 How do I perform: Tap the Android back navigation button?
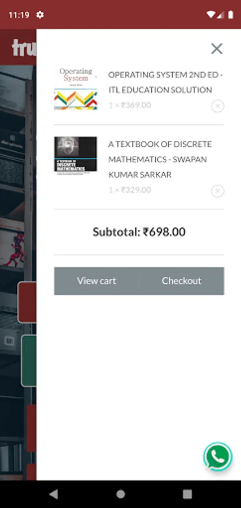tap(54, 494)
